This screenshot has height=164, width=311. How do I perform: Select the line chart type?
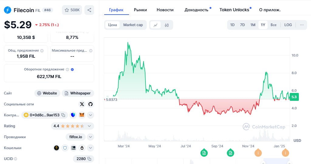click(155, 25)
